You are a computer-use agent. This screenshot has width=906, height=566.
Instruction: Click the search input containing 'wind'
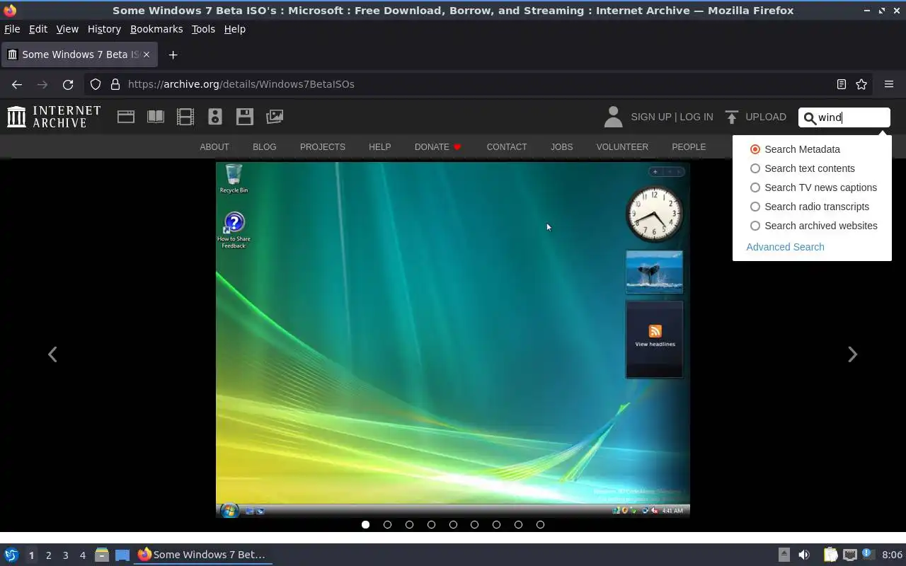[x=844, y=117]
